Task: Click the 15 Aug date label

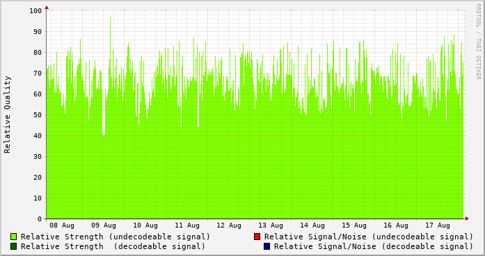Action: point(354,225)
